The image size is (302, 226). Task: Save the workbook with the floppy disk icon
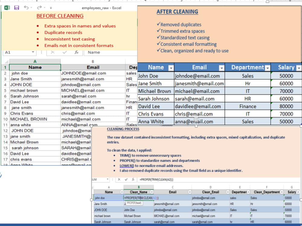pos(17,8)
